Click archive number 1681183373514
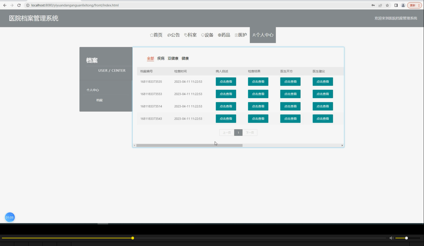Image resolution: width=424 pixels, height=246 pixels. tap(151, 106)
